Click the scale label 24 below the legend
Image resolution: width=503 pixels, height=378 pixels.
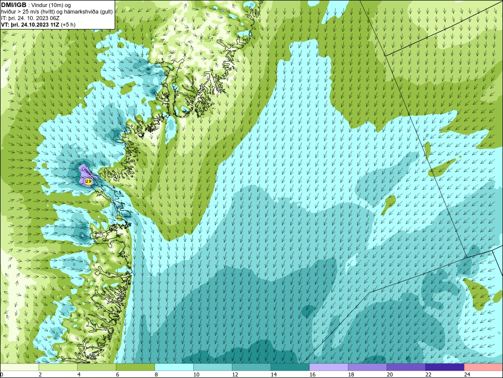pos(467,374)
